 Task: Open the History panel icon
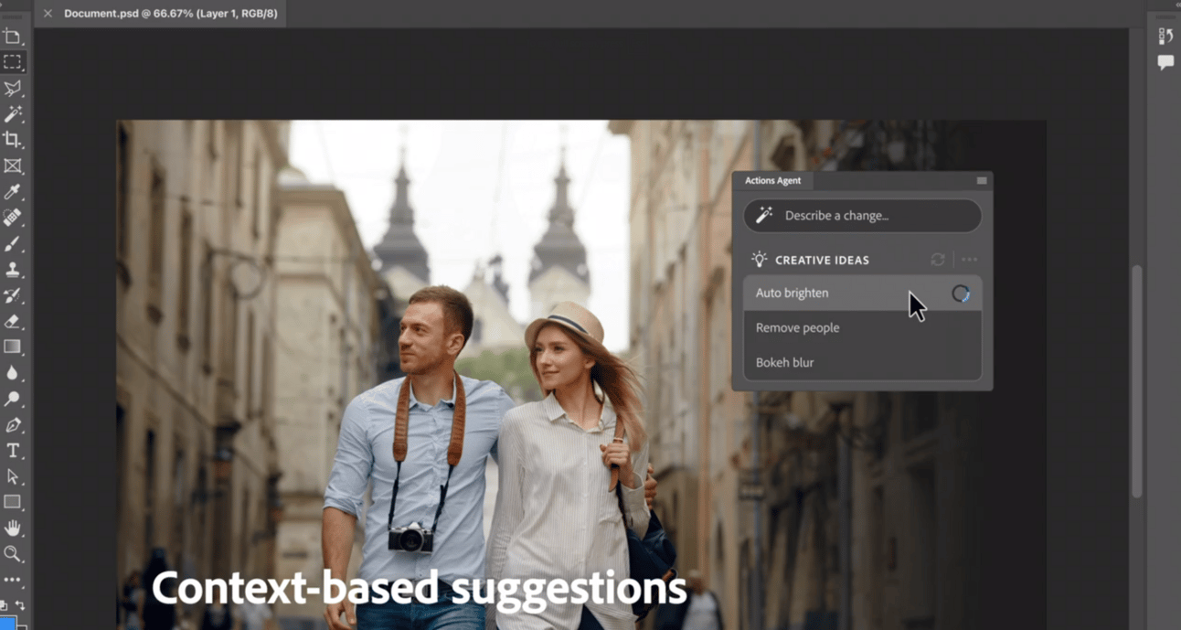[x=1165, y=36]
